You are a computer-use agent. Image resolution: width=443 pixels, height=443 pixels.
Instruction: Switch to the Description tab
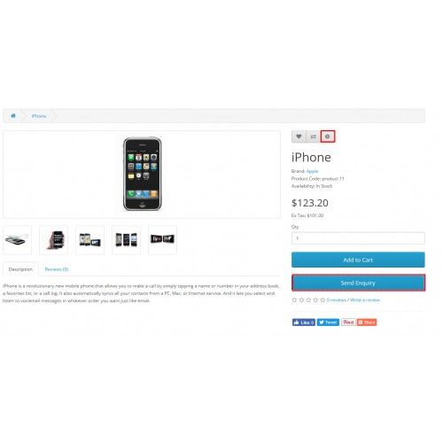[20, 269]
